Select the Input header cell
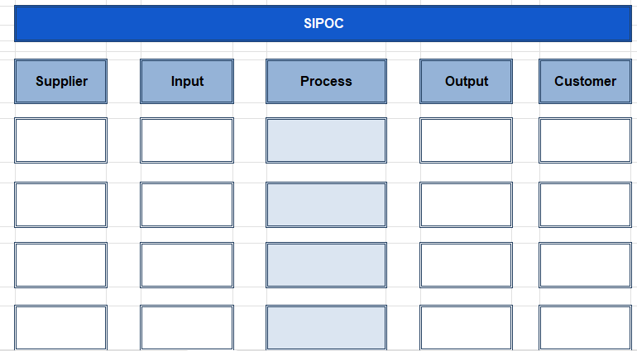Image resolution: width=637 pixels, height=351 pixels. click(x=187, y=81)
